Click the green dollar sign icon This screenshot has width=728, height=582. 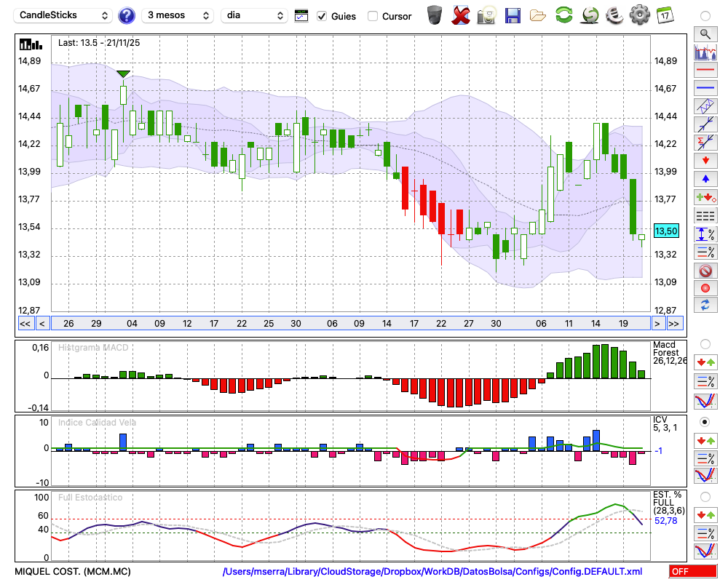click(590, 15)
